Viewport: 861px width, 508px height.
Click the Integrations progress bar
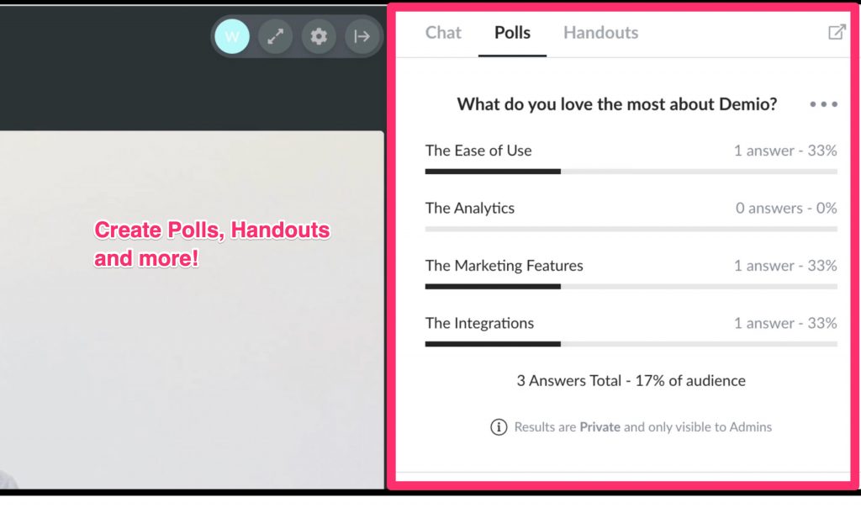pos(631,344)
